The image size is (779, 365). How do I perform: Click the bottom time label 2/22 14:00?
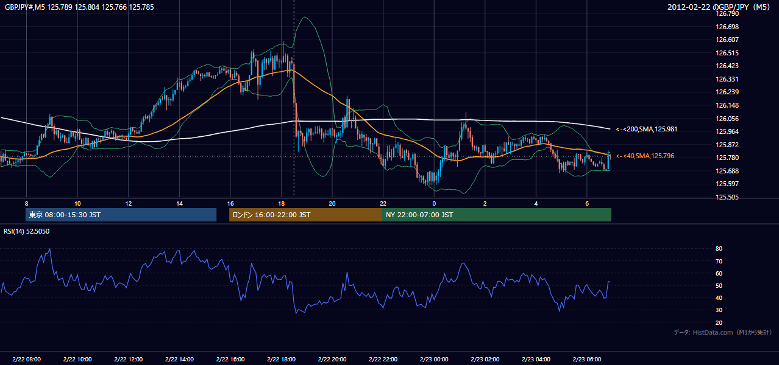point(179,360)
